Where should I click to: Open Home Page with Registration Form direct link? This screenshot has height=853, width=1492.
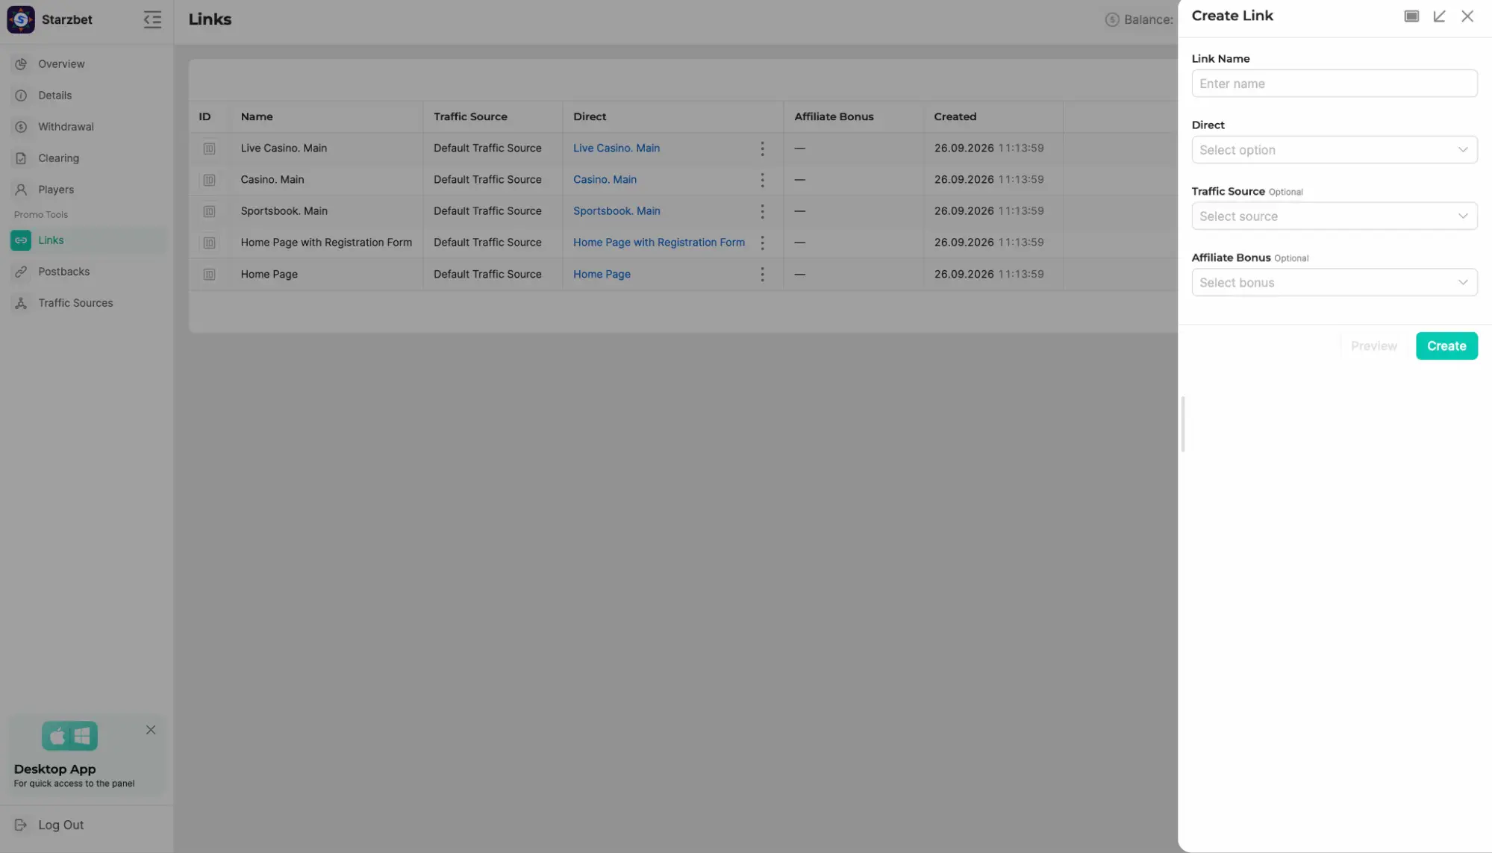click(x=658, y=243)
